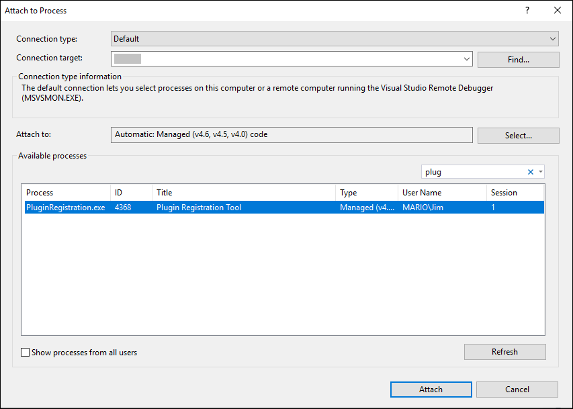573x409 pixels.
Task: Click the Help question mark icon
Action: click(x=527, y=10)
